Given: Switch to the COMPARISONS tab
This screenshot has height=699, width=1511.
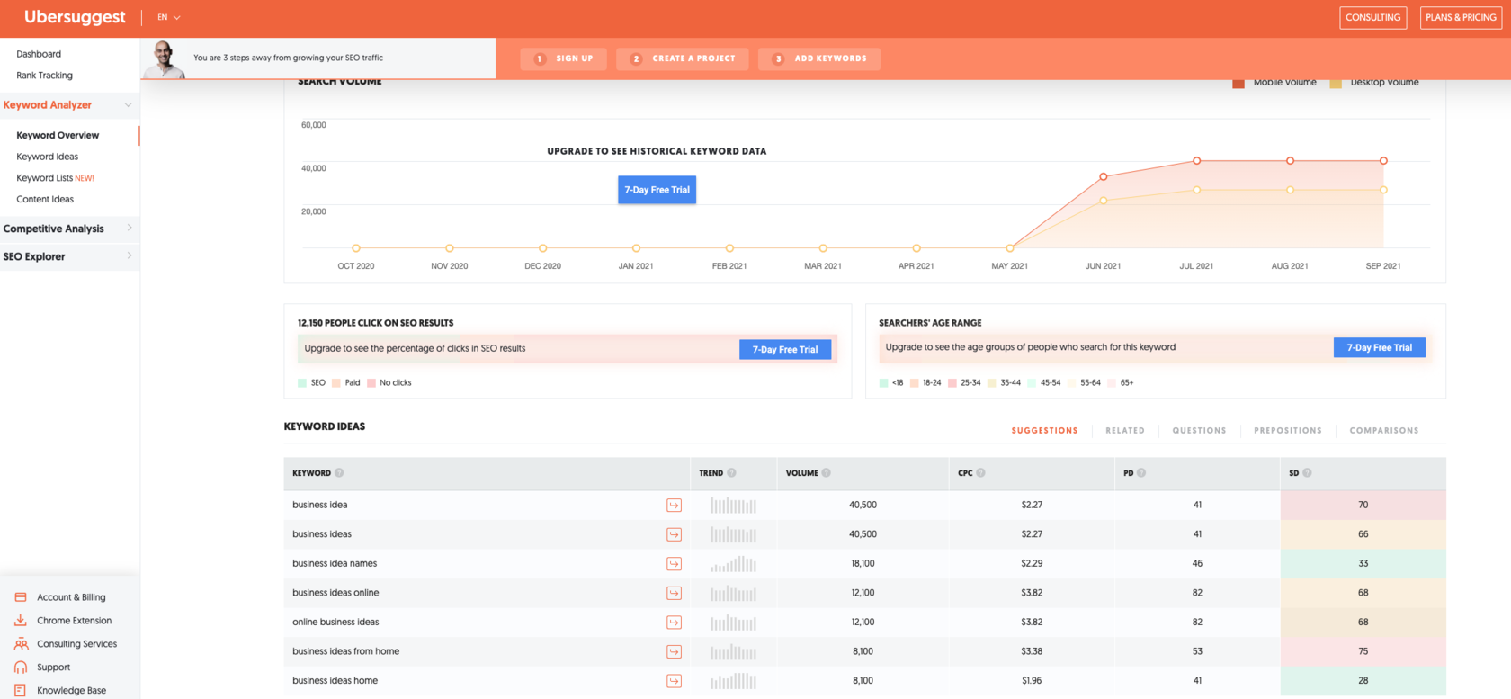Looking at the screenshot, I should coord(1384,431).
